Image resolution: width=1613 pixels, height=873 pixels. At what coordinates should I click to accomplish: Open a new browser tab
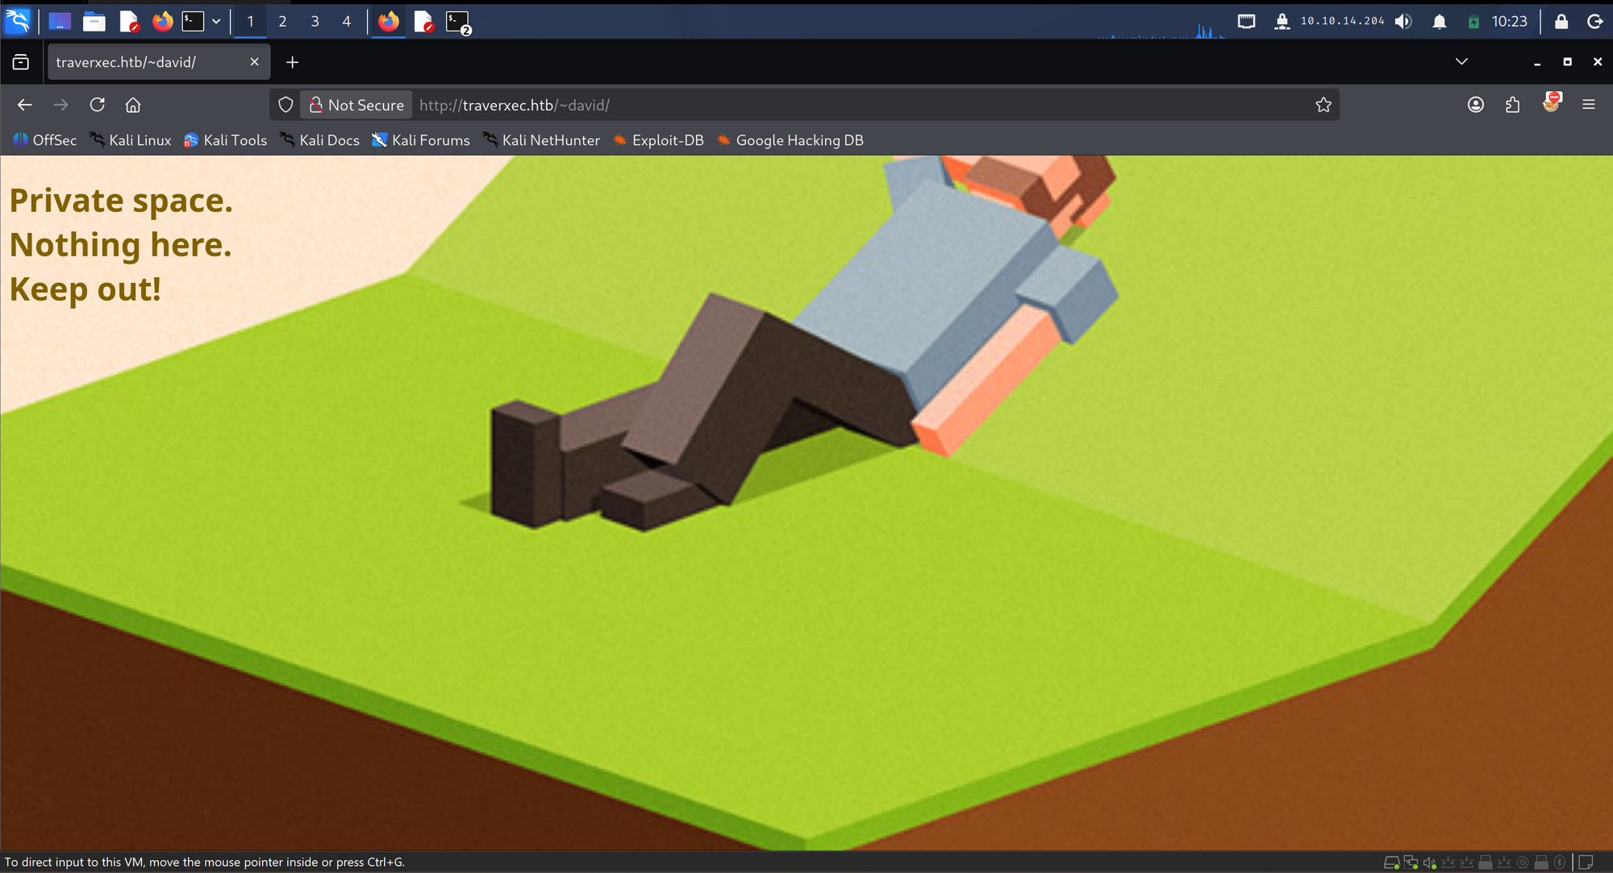click(293, 62)
